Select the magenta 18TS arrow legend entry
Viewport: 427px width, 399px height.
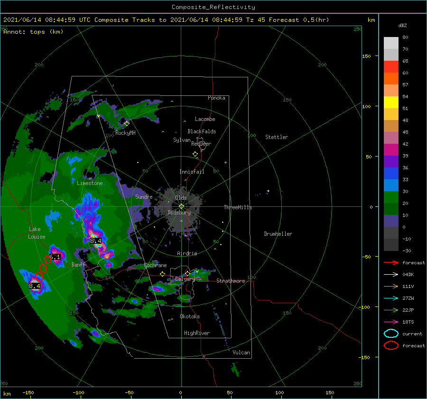click(391, 322)
